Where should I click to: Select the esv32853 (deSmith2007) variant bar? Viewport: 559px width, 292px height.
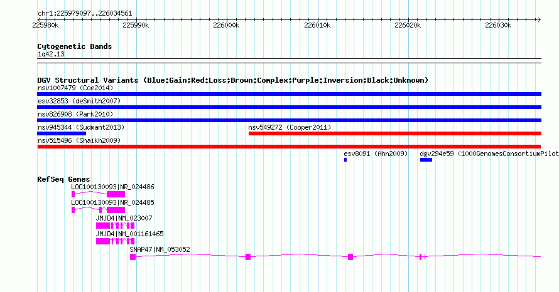point(289,107)
